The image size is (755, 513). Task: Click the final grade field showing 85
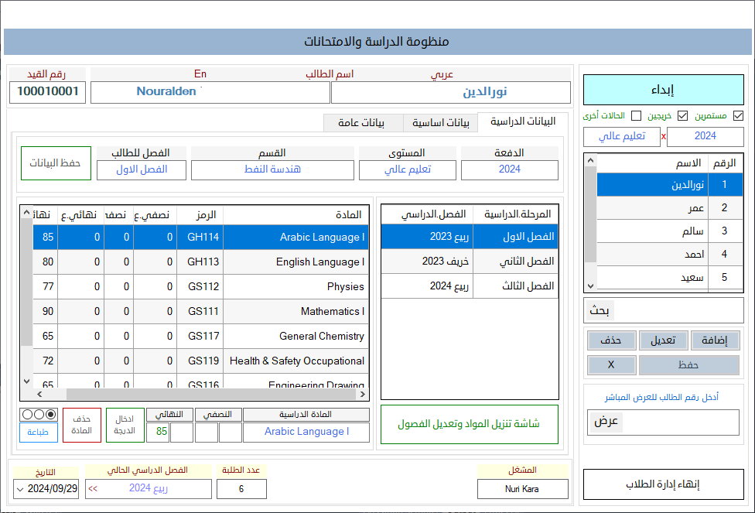pos(158,432)
